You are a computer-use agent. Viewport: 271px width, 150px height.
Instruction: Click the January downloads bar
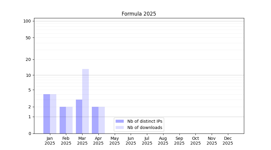tap(53, 114)
